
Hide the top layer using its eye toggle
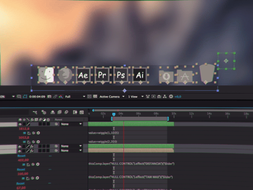tap(20, 124)
